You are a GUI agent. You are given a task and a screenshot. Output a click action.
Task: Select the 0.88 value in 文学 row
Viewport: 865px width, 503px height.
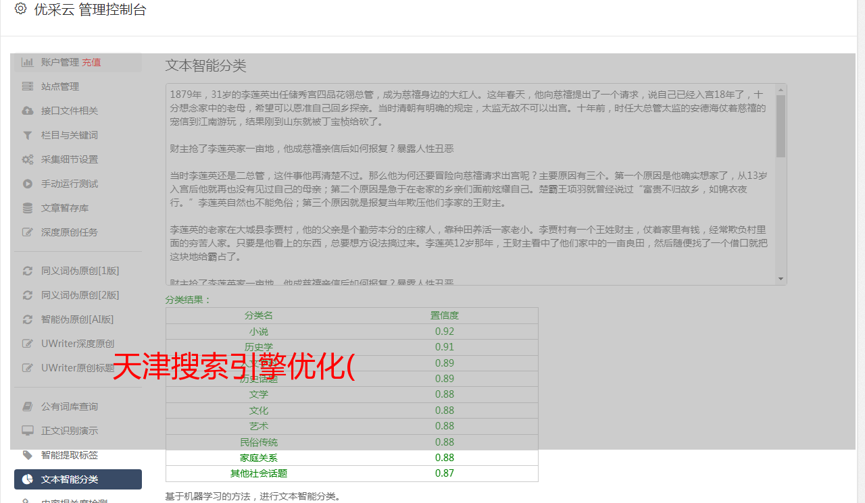[445, 394]
